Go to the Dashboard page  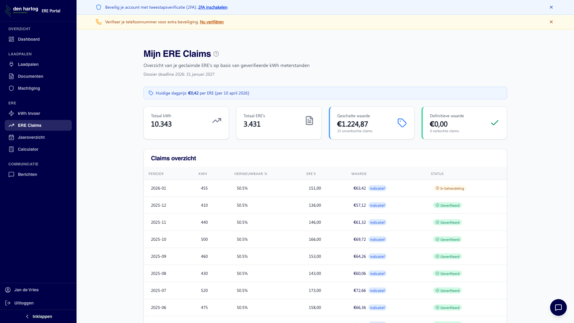(38, 39)
